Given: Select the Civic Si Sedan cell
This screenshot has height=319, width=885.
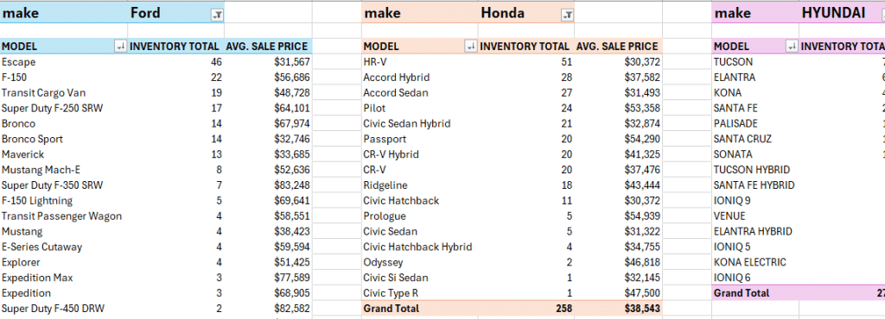Looking at the screenshot, I should point(420,278).
